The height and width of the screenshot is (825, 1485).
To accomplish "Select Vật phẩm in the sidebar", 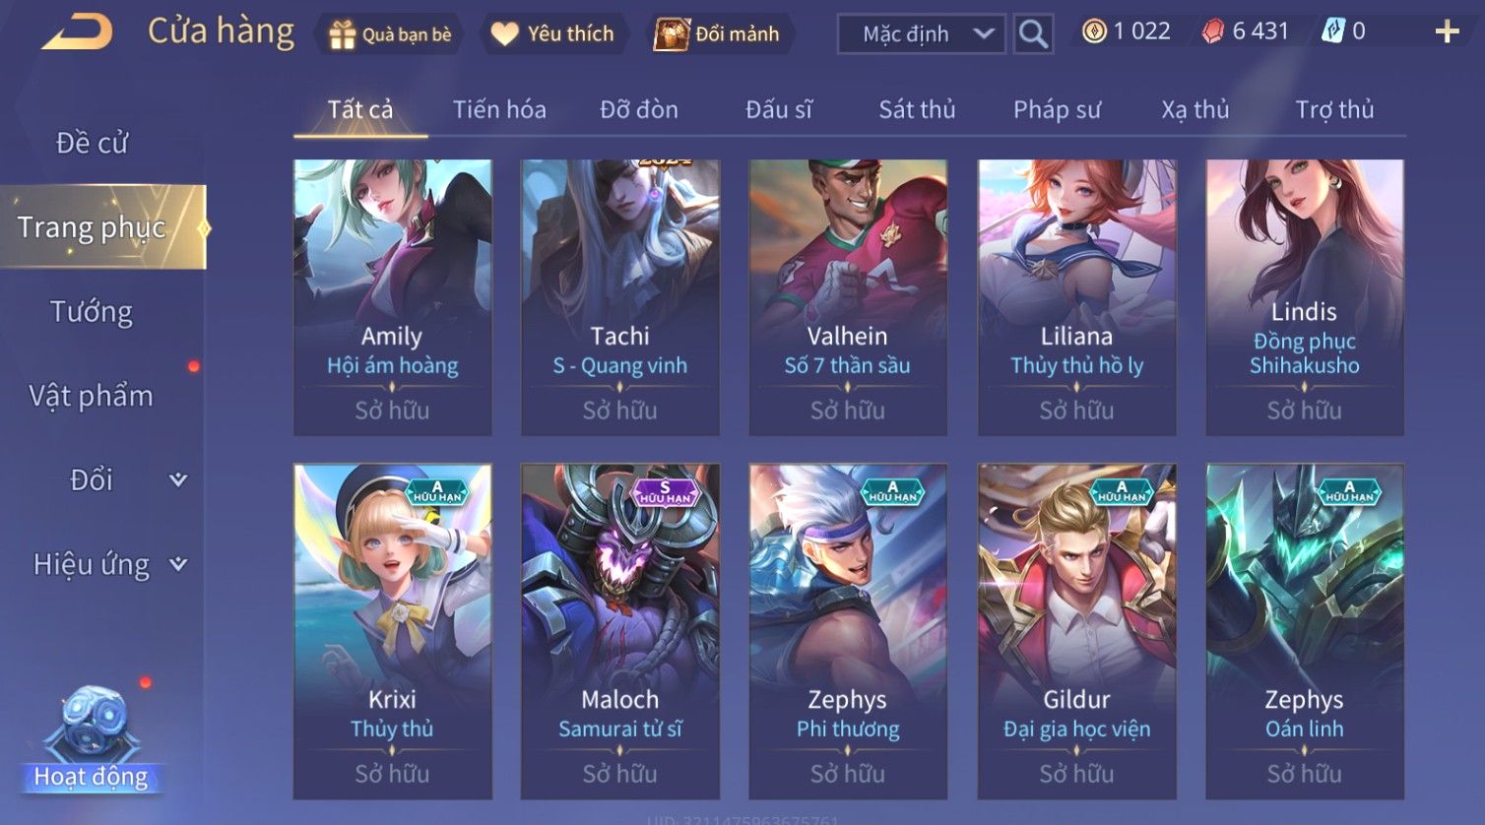I will (x=92, y=396).
